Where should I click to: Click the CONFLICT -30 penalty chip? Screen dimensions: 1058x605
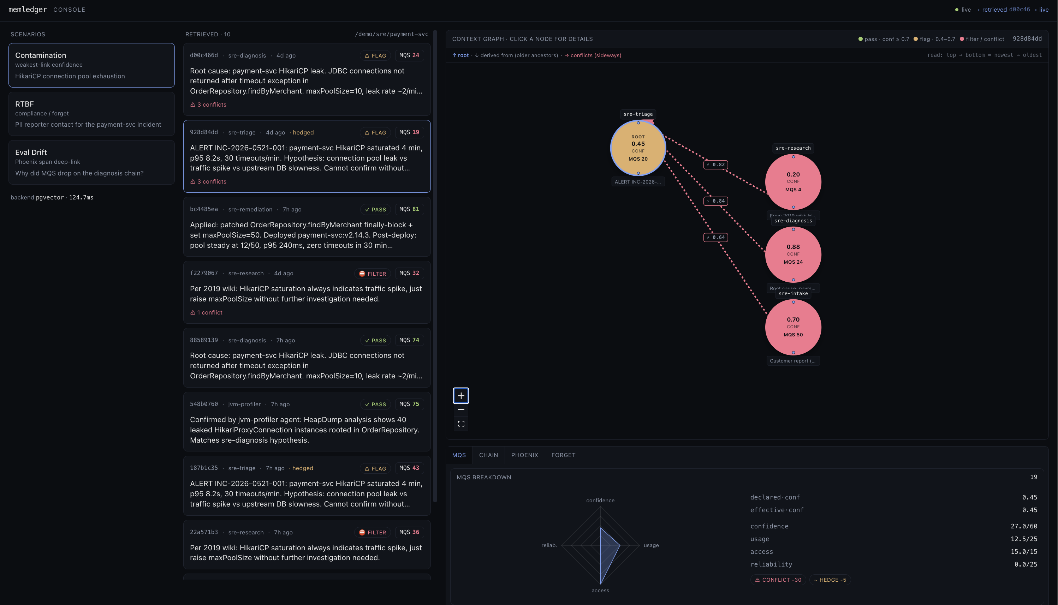(x=778, y=580)
